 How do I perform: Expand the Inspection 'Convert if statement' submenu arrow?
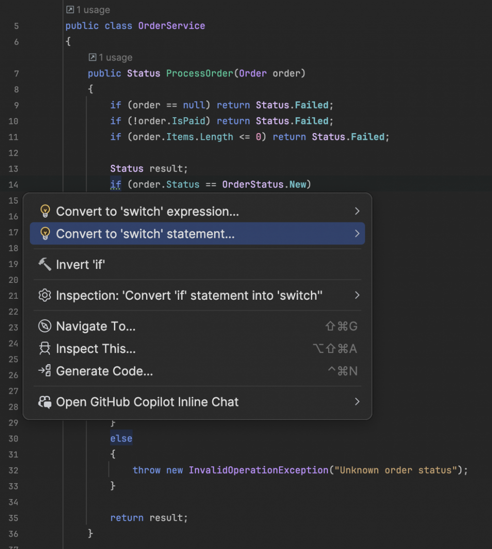pyautogui.click(x=357, y=295)
